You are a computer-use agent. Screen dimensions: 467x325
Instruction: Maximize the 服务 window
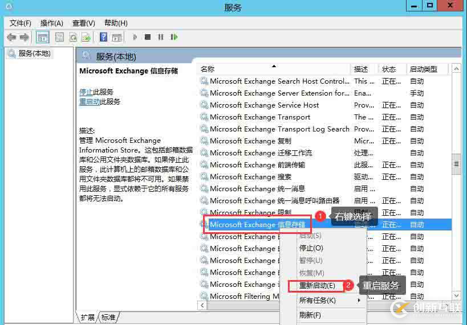429,5
